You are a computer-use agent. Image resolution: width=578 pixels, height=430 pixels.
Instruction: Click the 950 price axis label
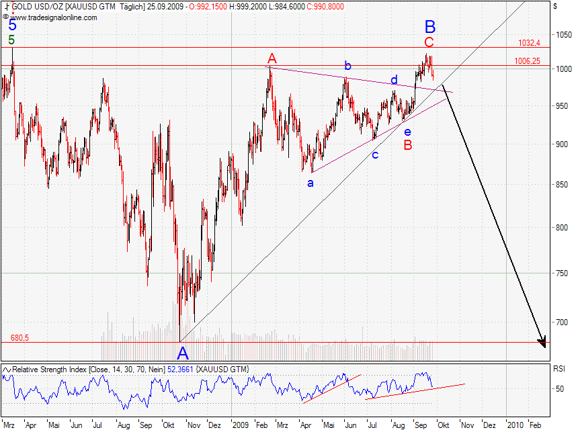[562, 106]
